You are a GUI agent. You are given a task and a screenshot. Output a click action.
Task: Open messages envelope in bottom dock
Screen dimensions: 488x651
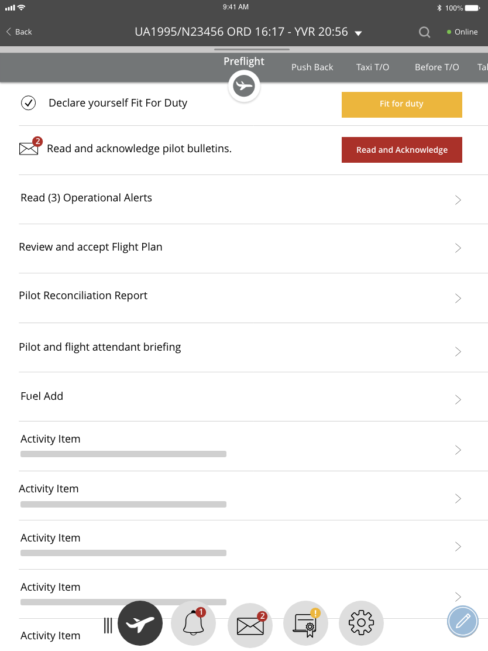tap(250, 625)
